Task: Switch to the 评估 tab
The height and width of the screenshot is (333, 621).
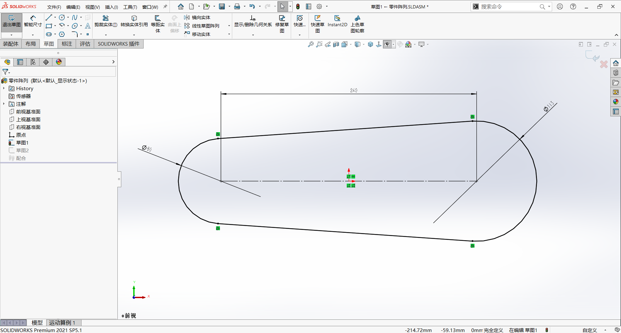Action: pyautogui.click(x=85, y=44)
